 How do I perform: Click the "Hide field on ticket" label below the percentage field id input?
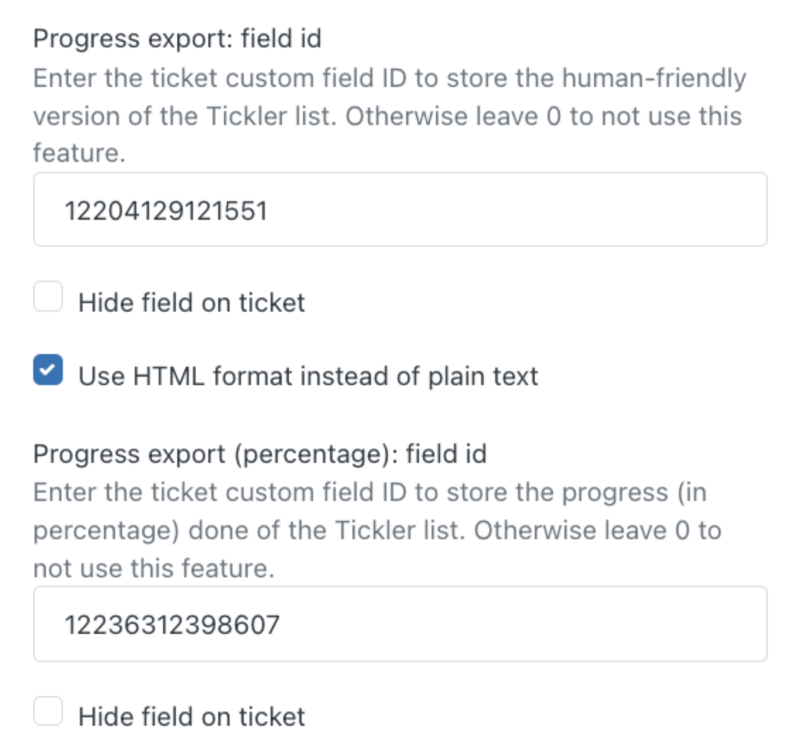191,717
